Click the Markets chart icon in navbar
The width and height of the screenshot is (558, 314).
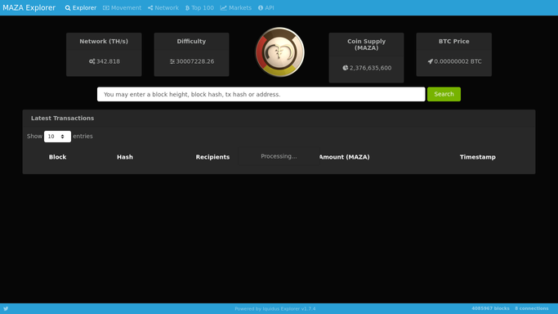223,8
